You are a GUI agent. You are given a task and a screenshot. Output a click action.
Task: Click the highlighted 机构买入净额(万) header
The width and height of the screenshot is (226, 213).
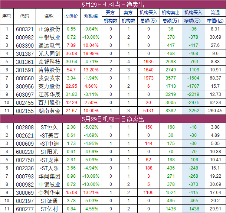pyautogui.click(x=193, y=16)
